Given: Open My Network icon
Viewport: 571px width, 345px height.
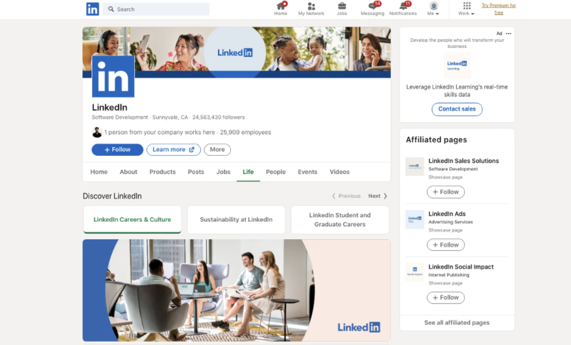Looking at the screenshot, I should pos(311,9).
